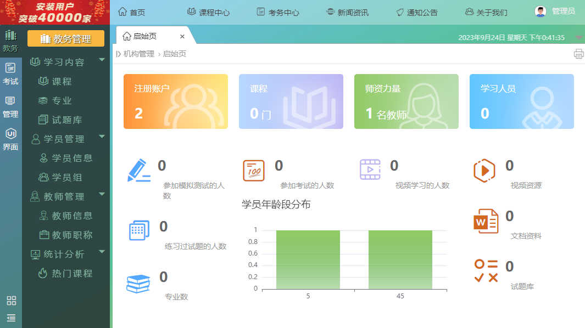Collapse the 教师管理 section arrow
The height and width of the screenshot is (328, 585).
pyautogui.click(x=102, y=194)
